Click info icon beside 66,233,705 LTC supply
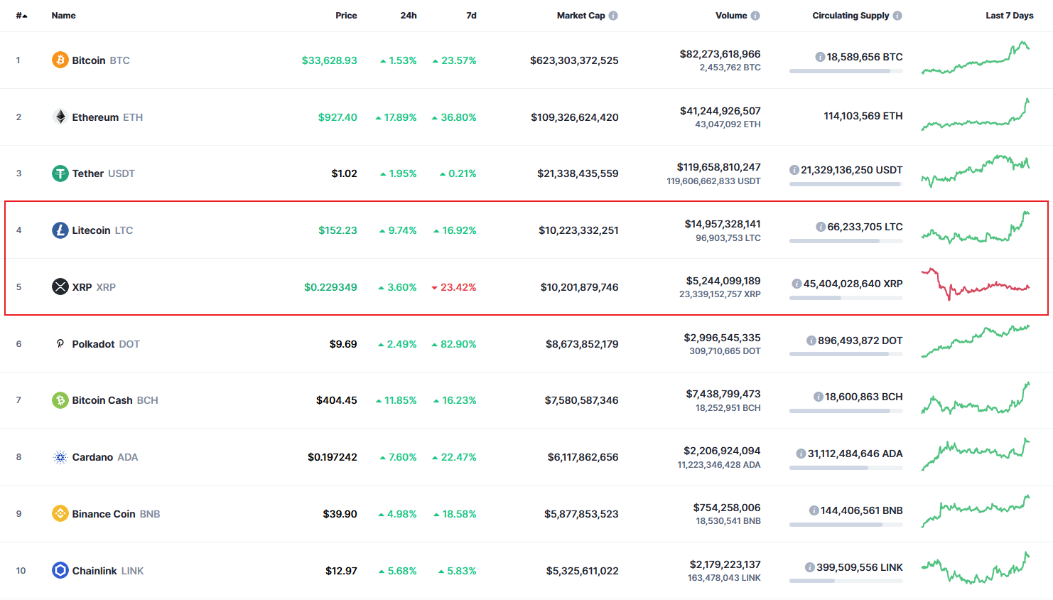 [821, 227]
